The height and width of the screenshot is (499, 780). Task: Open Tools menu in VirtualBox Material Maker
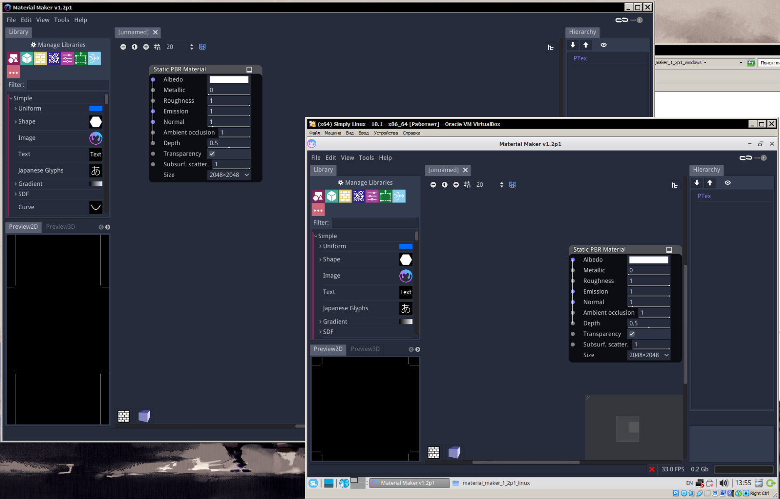[x=366, y=158]
